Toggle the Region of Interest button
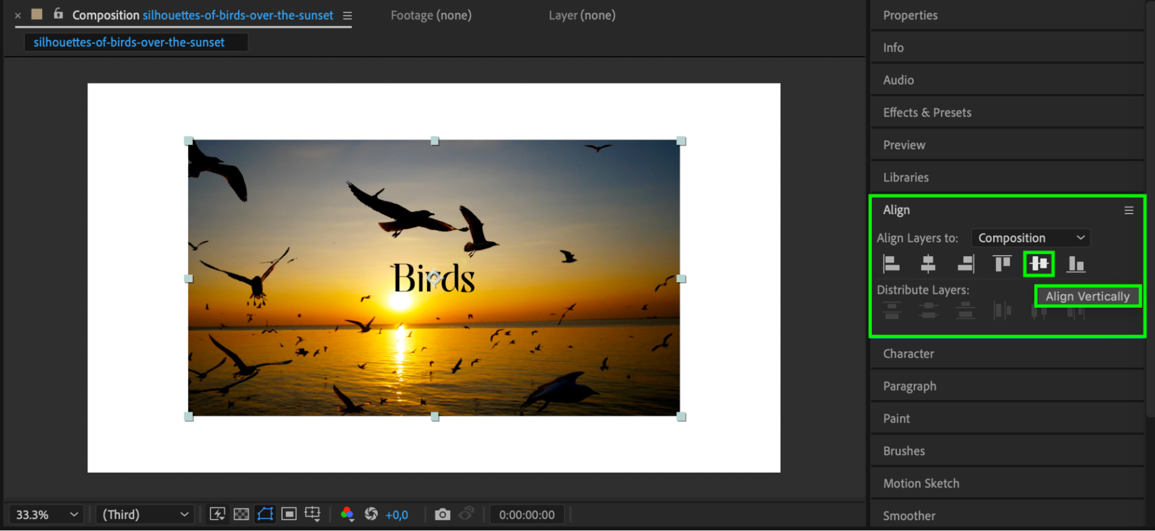Image resolution: width=1155 pixels, height=531 pixels. (x=289, y=514)
